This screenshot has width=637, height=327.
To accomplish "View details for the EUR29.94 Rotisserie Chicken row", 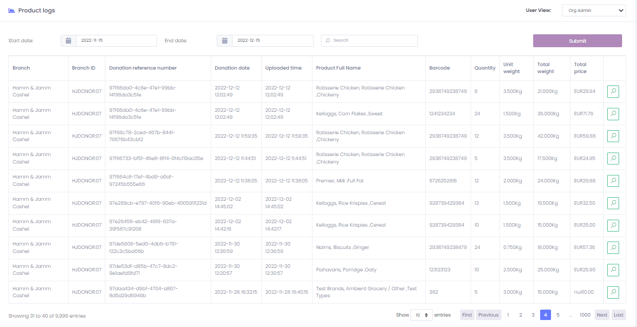I will click(613, 91).
